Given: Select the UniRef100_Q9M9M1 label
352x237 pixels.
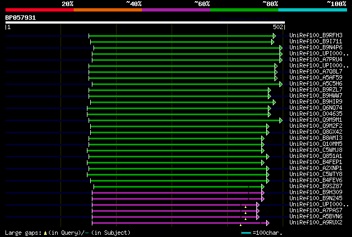Looking at the screenshot, I should click(x=316, y=120).
